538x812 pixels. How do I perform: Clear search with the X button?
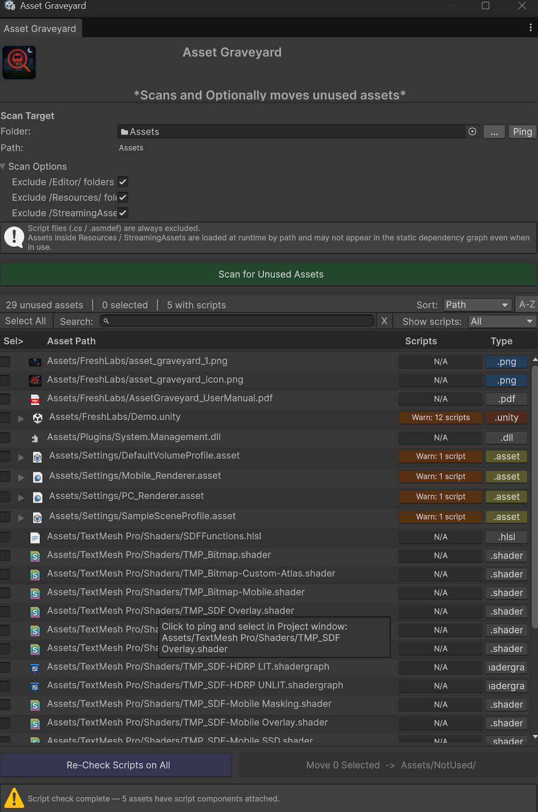pyautogui.click(x=384, y=321)
